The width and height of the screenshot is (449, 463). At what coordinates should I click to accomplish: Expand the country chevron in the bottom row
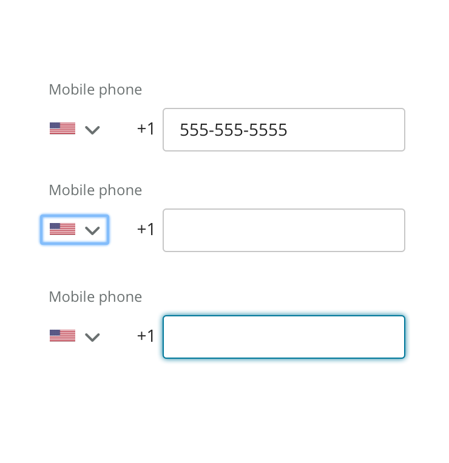(92, 337)
